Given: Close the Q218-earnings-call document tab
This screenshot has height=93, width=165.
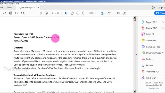Looking at the screenshot, I should click(39, 7).
